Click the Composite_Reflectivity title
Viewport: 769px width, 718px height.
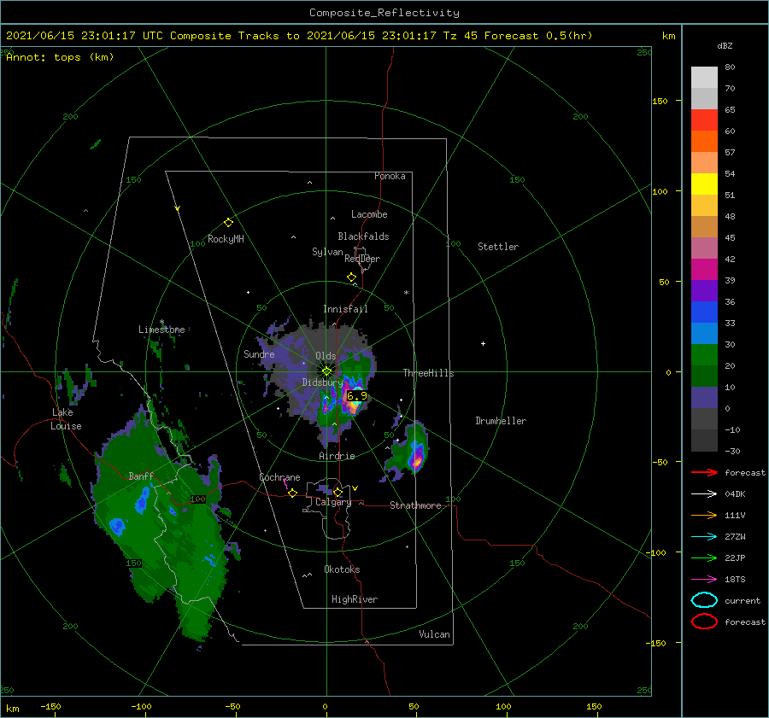[x=384, y=13]
